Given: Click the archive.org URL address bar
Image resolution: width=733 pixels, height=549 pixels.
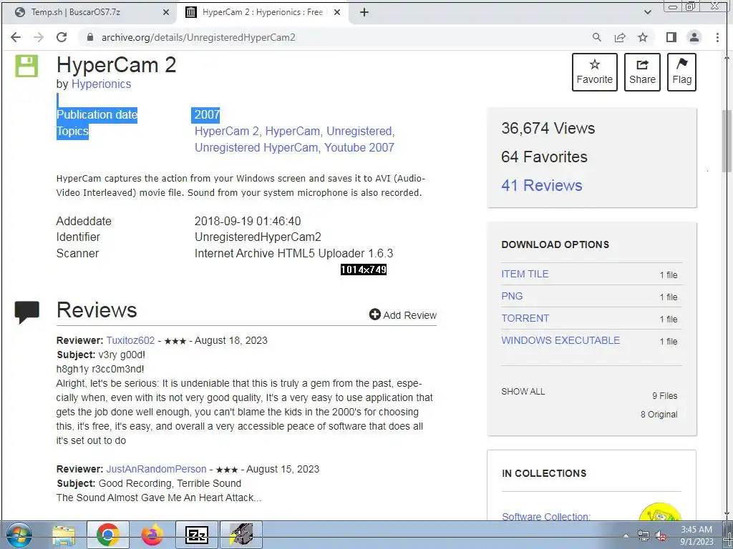Looking at the screenshot, I should click(x=198, y=37).
